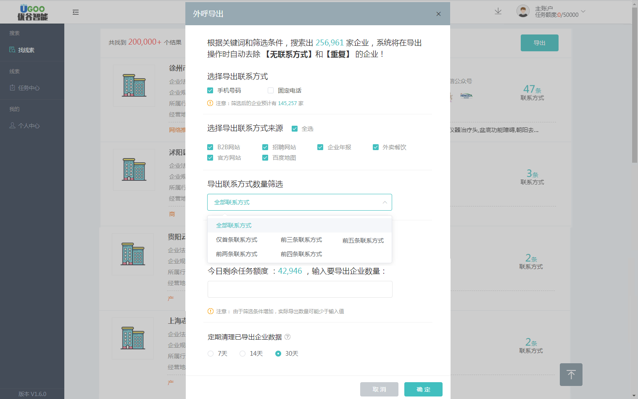Uncheck the 官方网站 source
The width and height of the screenshot is (638, 399).
tap(210, 158)
